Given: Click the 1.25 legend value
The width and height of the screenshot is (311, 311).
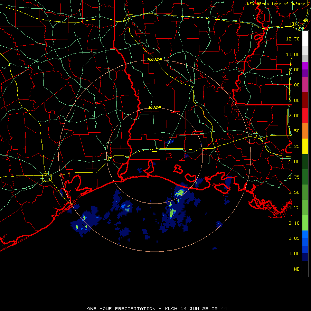Looking at the screenshot, I should pyautogui.click(x=294, y=147).
